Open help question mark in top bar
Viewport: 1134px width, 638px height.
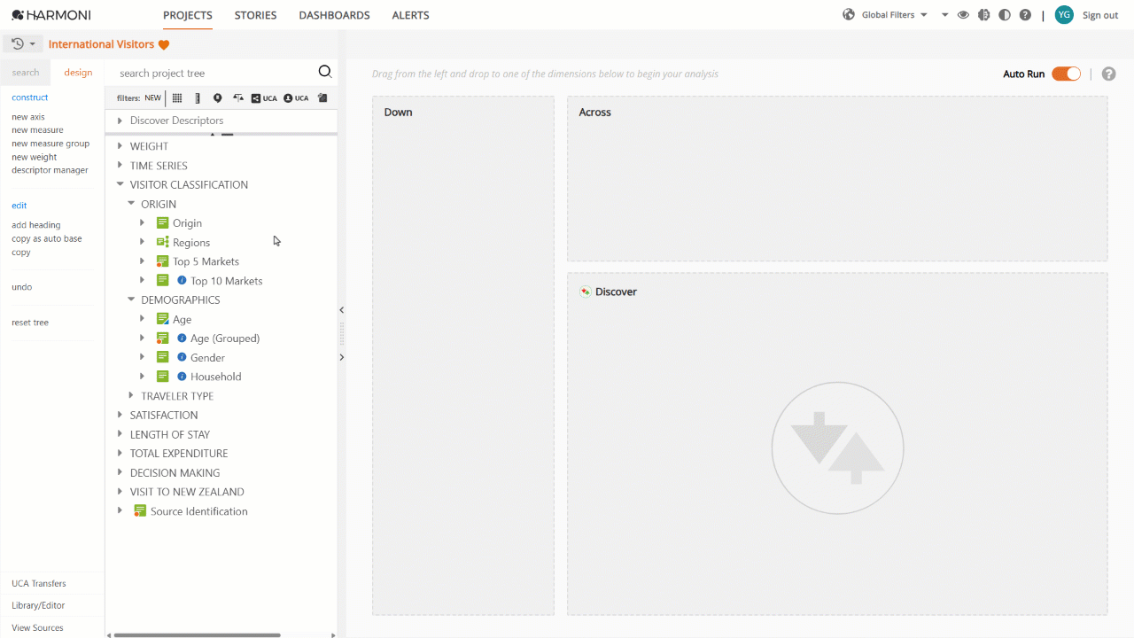[1025, 15]
